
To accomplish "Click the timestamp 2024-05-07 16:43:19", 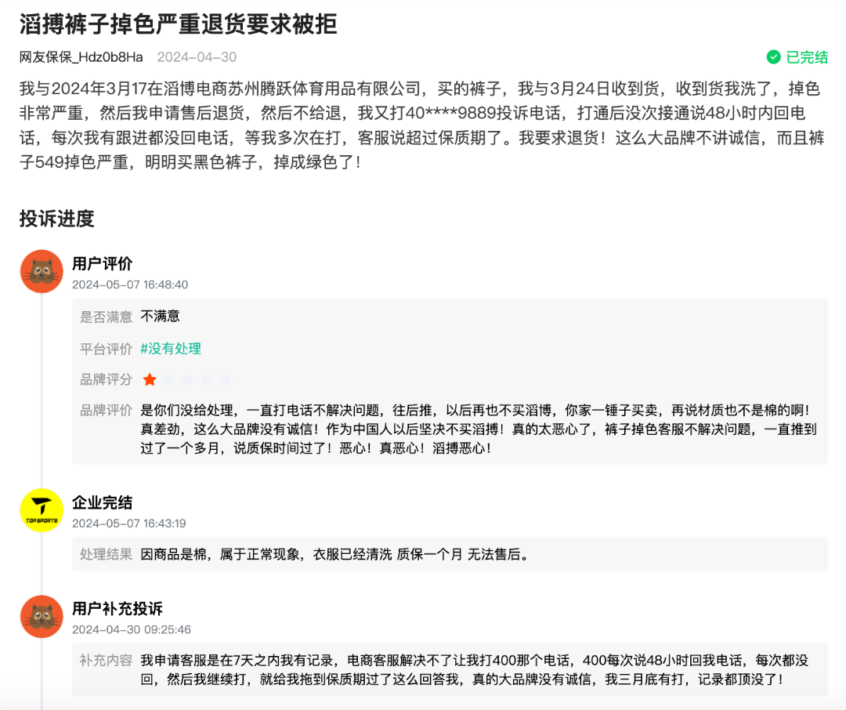I will (x=129, y=523).
